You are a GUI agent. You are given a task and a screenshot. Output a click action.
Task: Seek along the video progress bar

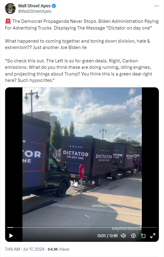coord(82,227)
